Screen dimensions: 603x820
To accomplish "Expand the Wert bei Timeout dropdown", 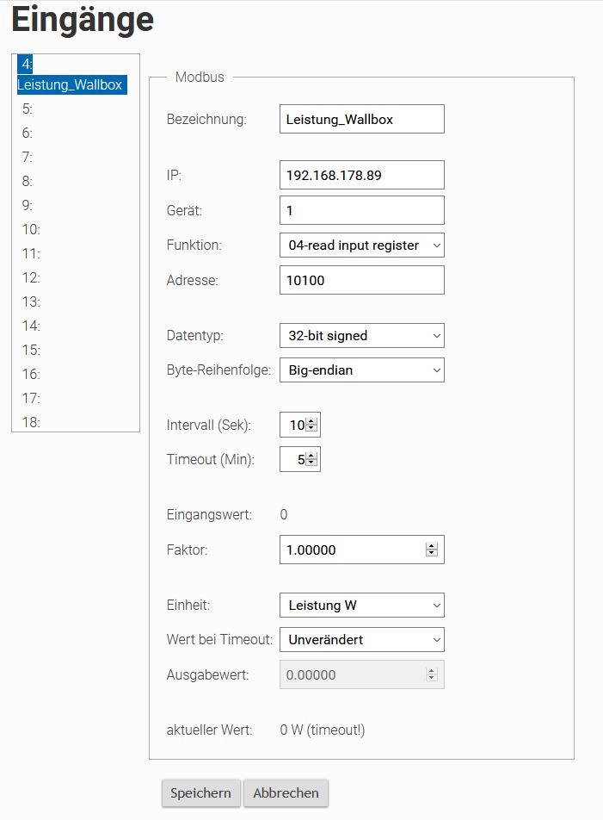I will (361, 640).
